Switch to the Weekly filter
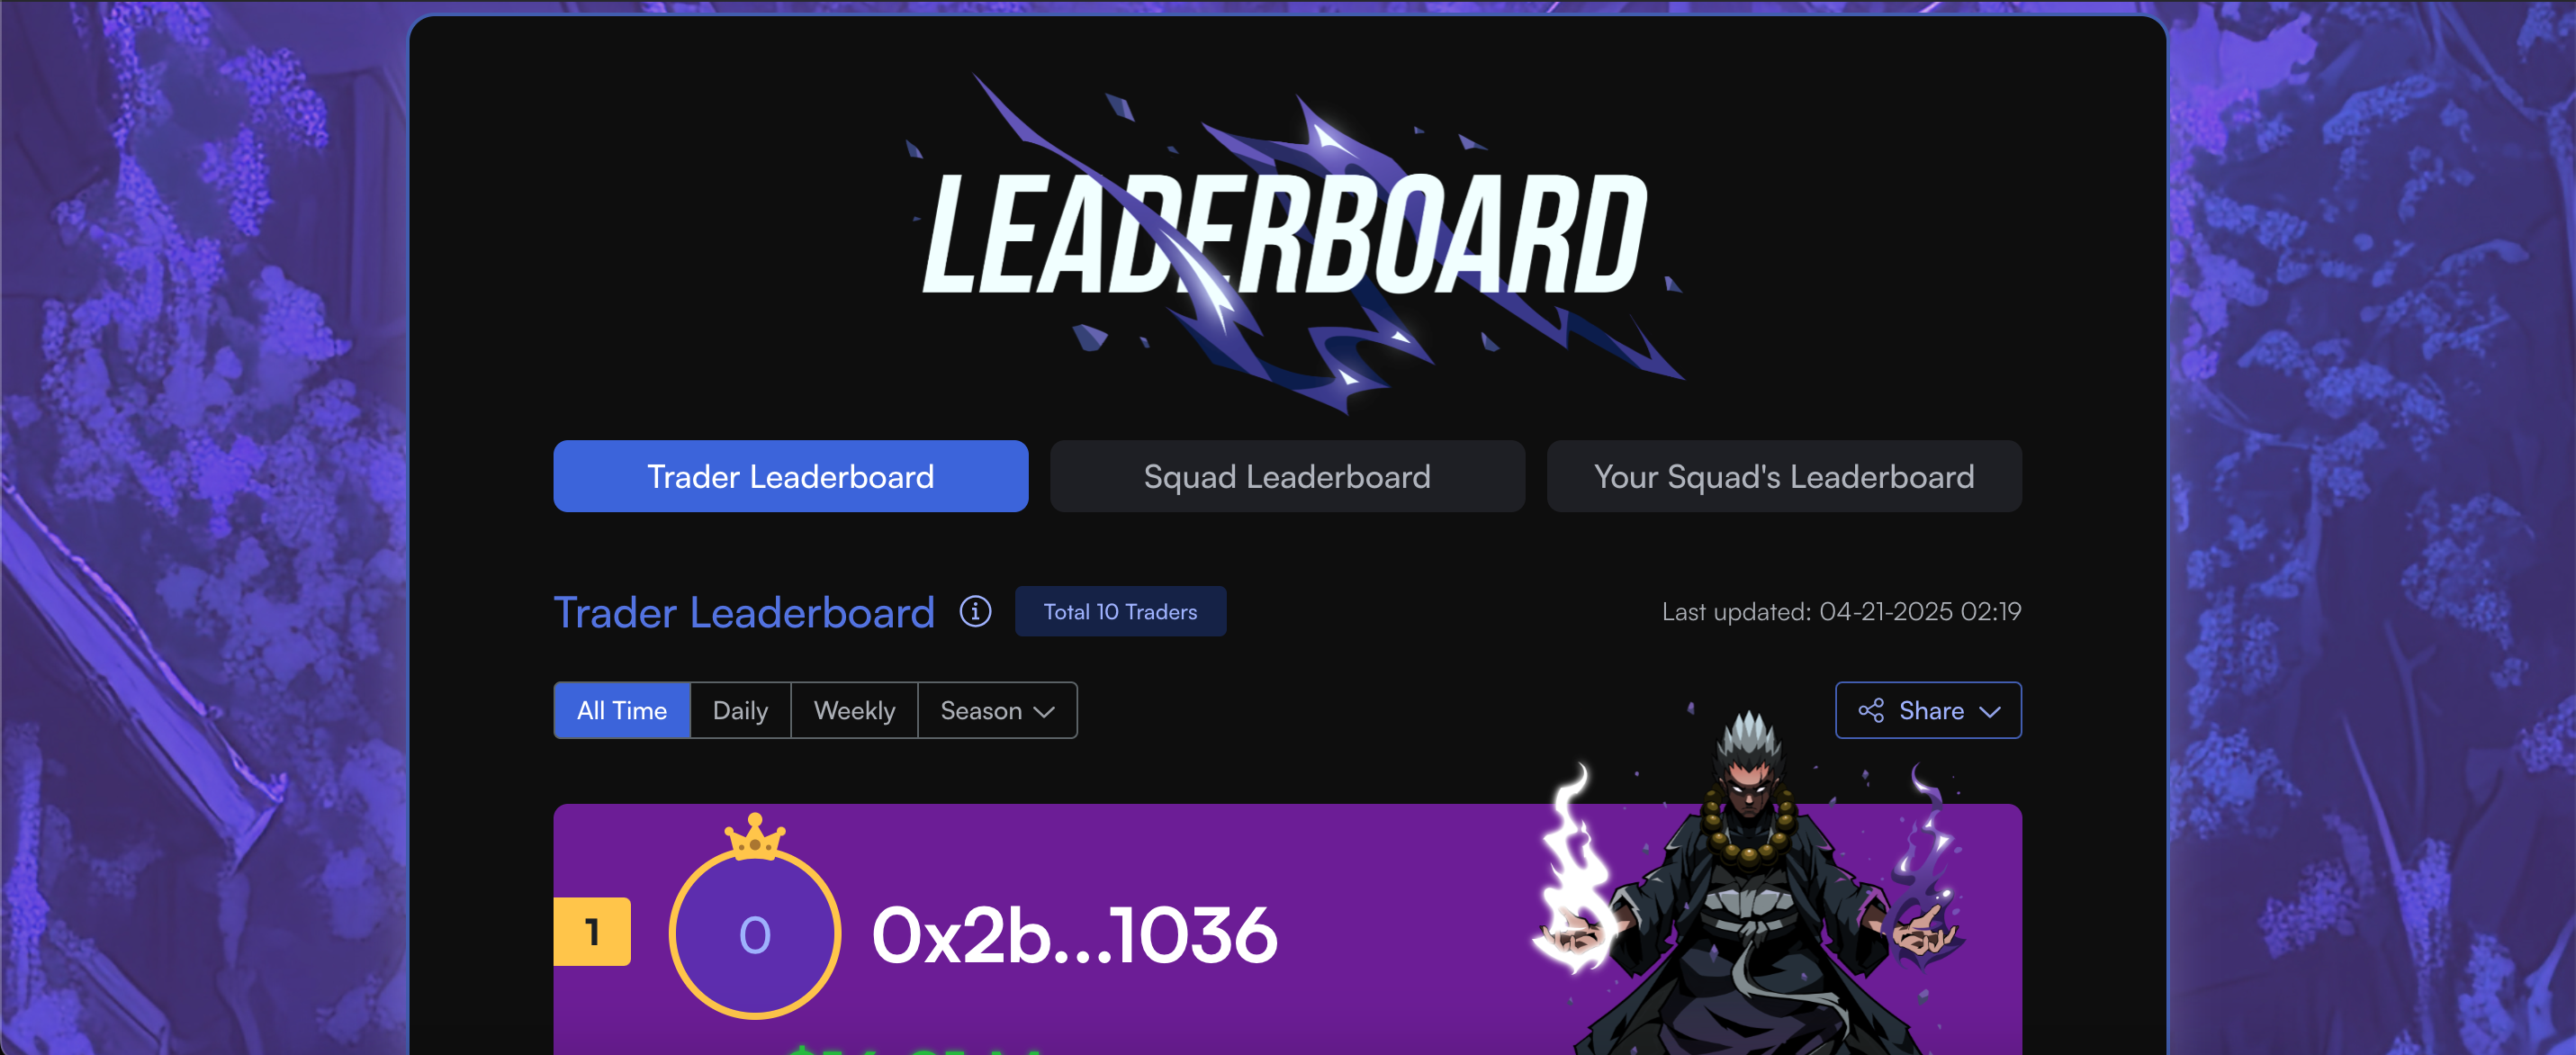The width and height of the screenshot is (2576, 1055). click(854, 711)
